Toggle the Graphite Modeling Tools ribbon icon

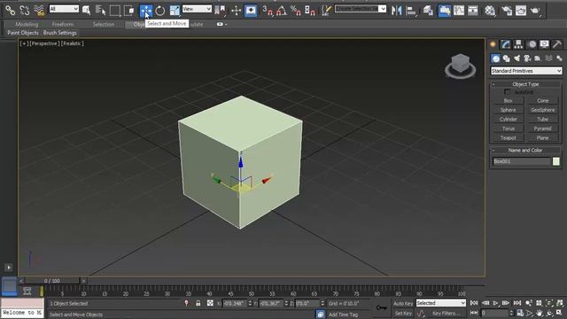coord(445,11)
